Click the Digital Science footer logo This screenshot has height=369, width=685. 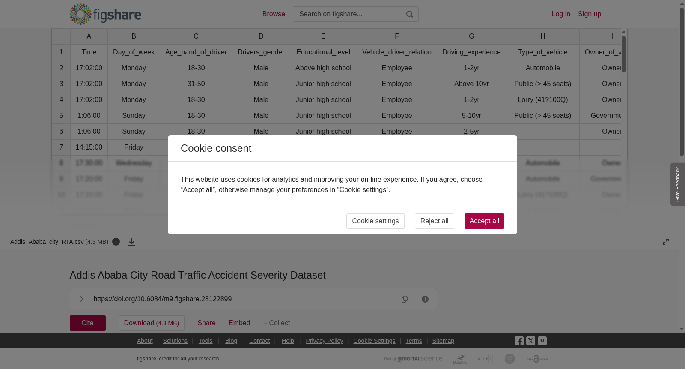(x=413, y=359)
